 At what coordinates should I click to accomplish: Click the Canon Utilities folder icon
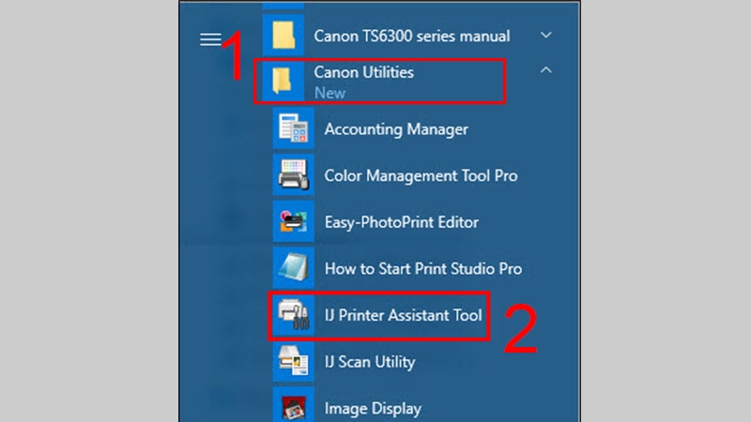[282, 82]
